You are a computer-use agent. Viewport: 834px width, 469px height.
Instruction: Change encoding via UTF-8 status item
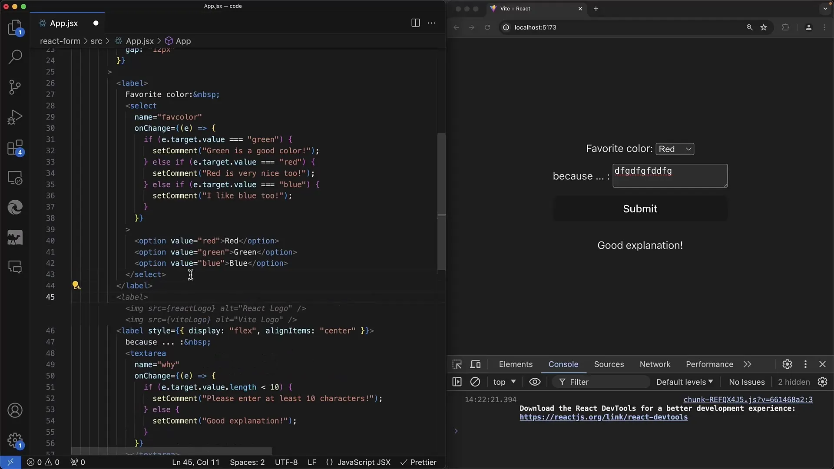click(x=286, y=462)
